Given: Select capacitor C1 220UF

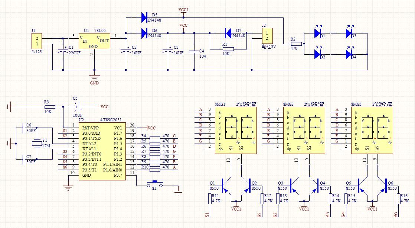Looking at the screenshot, I should tap(63, 52).
